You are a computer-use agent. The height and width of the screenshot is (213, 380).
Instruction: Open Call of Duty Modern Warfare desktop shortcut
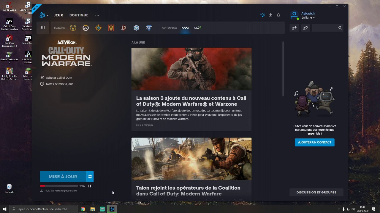9,25
